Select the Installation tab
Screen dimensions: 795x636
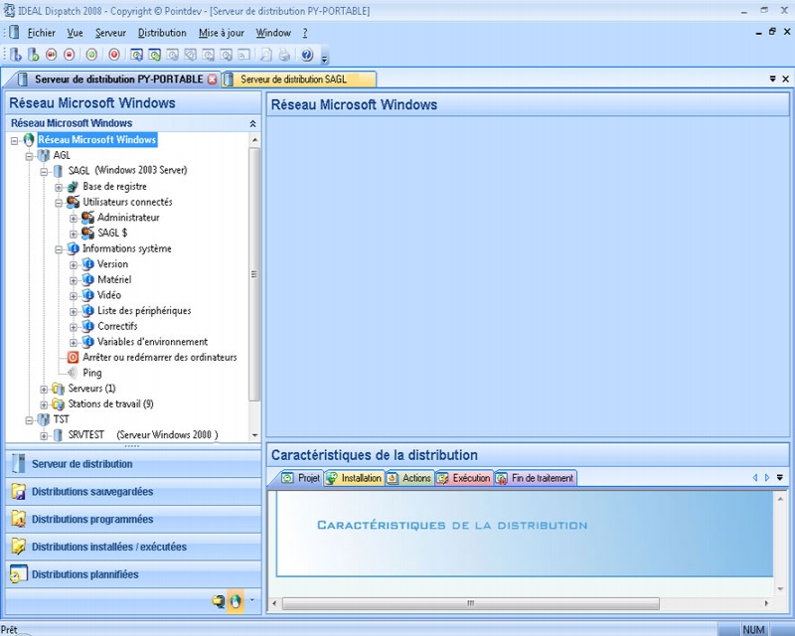tap(354, 478)
